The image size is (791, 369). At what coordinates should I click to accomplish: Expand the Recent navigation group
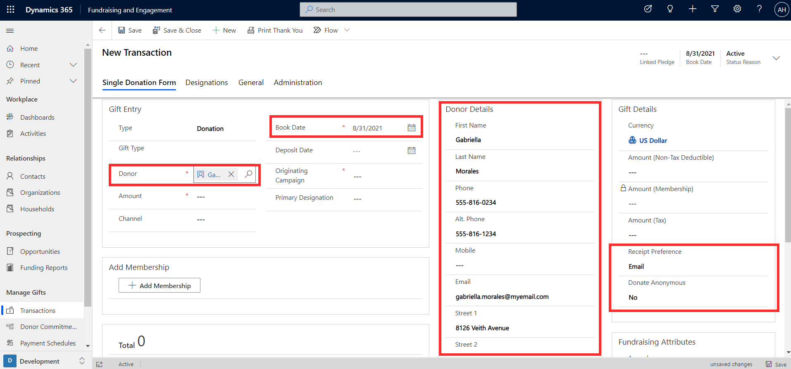[73, 65]
